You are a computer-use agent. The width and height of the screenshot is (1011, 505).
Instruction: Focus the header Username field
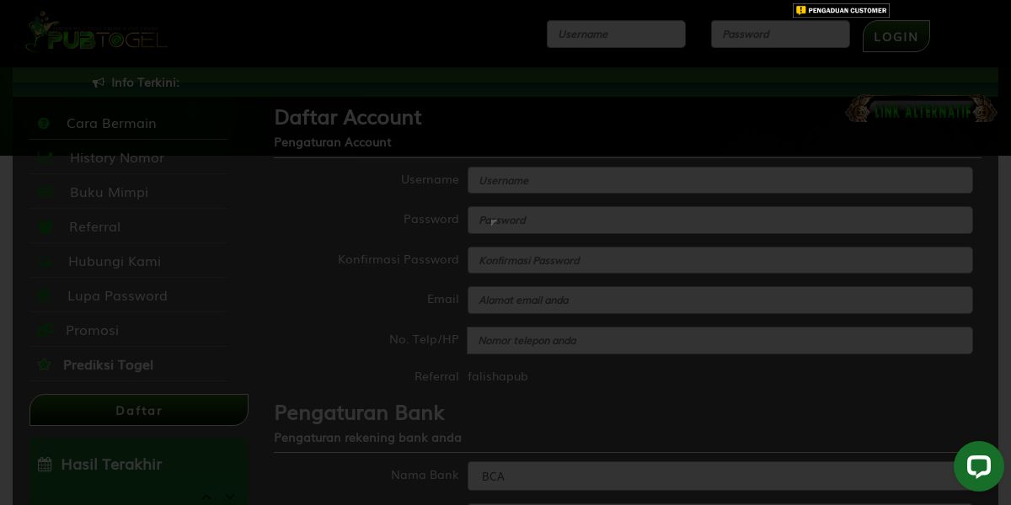[616, 34]
